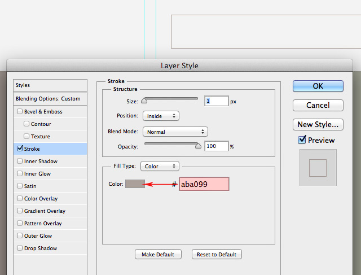The width and height of the screenshot is (361, 275).
Task: Select Styles in the left list
Action: 23,85
